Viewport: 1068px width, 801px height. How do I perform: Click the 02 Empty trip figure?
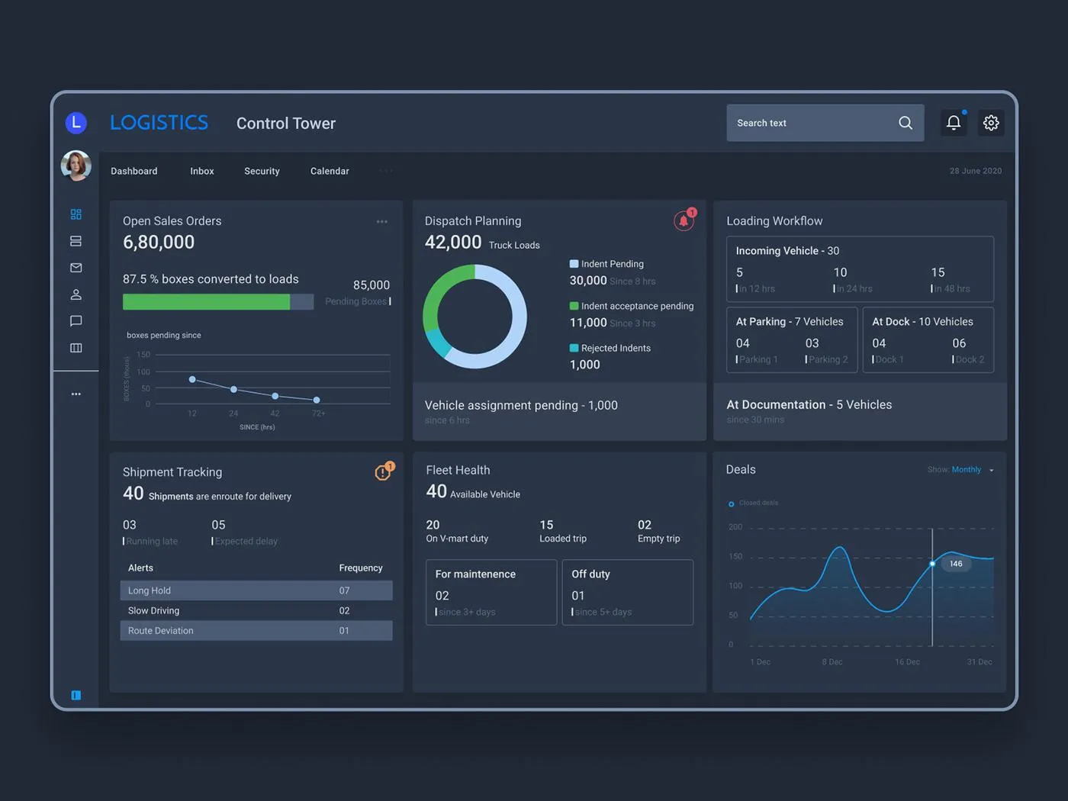tap(645, 525)
